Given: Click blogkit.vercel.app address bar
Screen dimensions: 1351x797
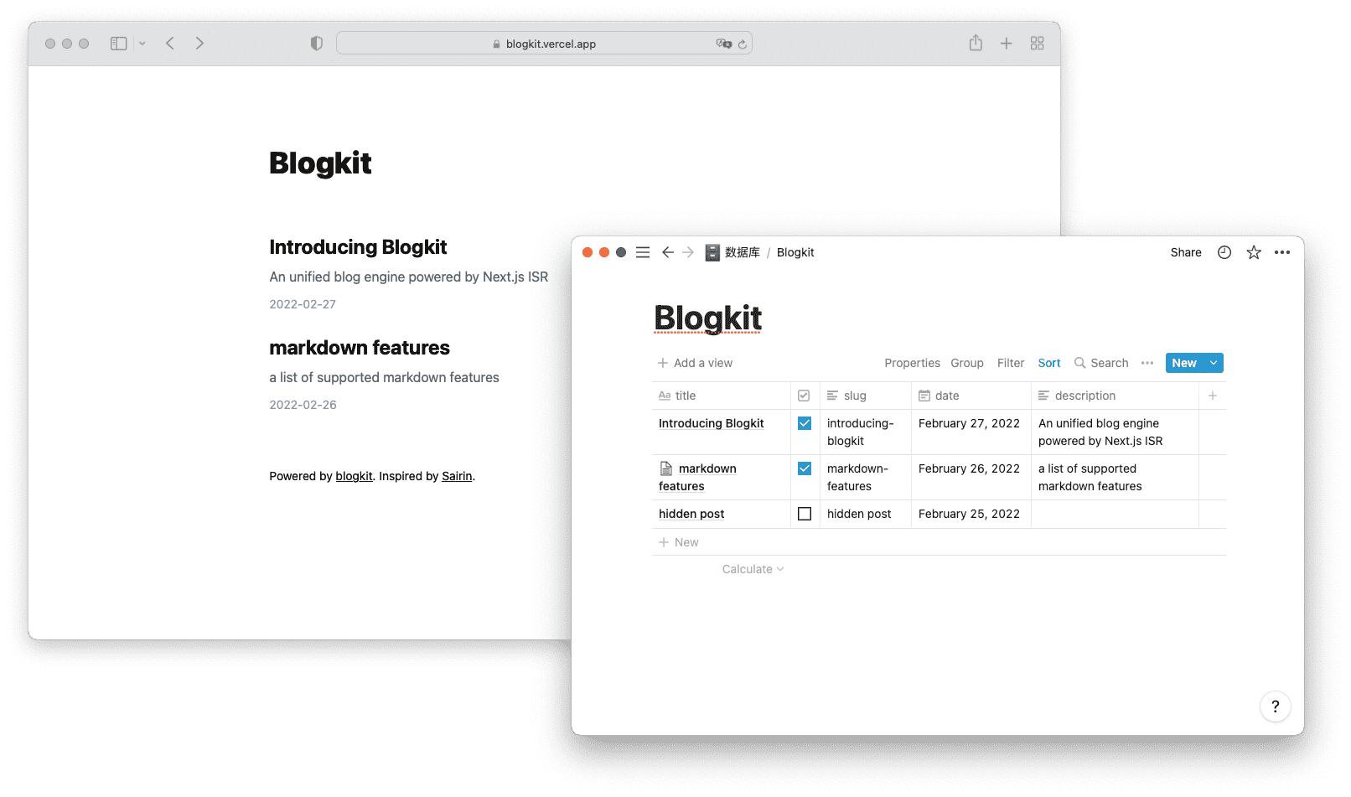Looking at the screenshot, I should (x=544, y=44).
